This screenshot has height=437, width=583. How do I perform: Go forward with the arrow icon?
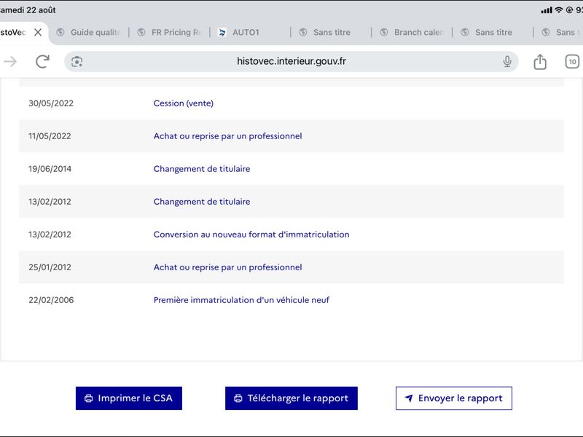[x=10, y=61]
